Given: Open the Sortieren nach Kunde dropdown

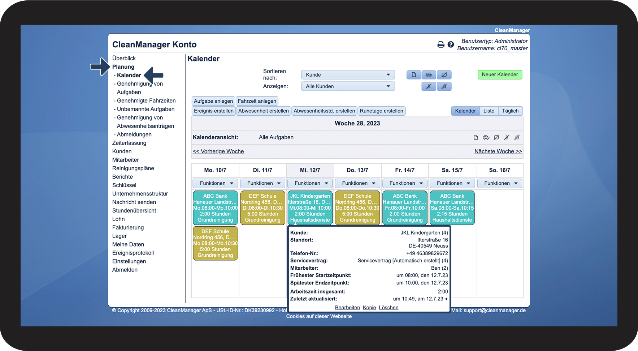Looking at the screenshot, I should [348, 75].
